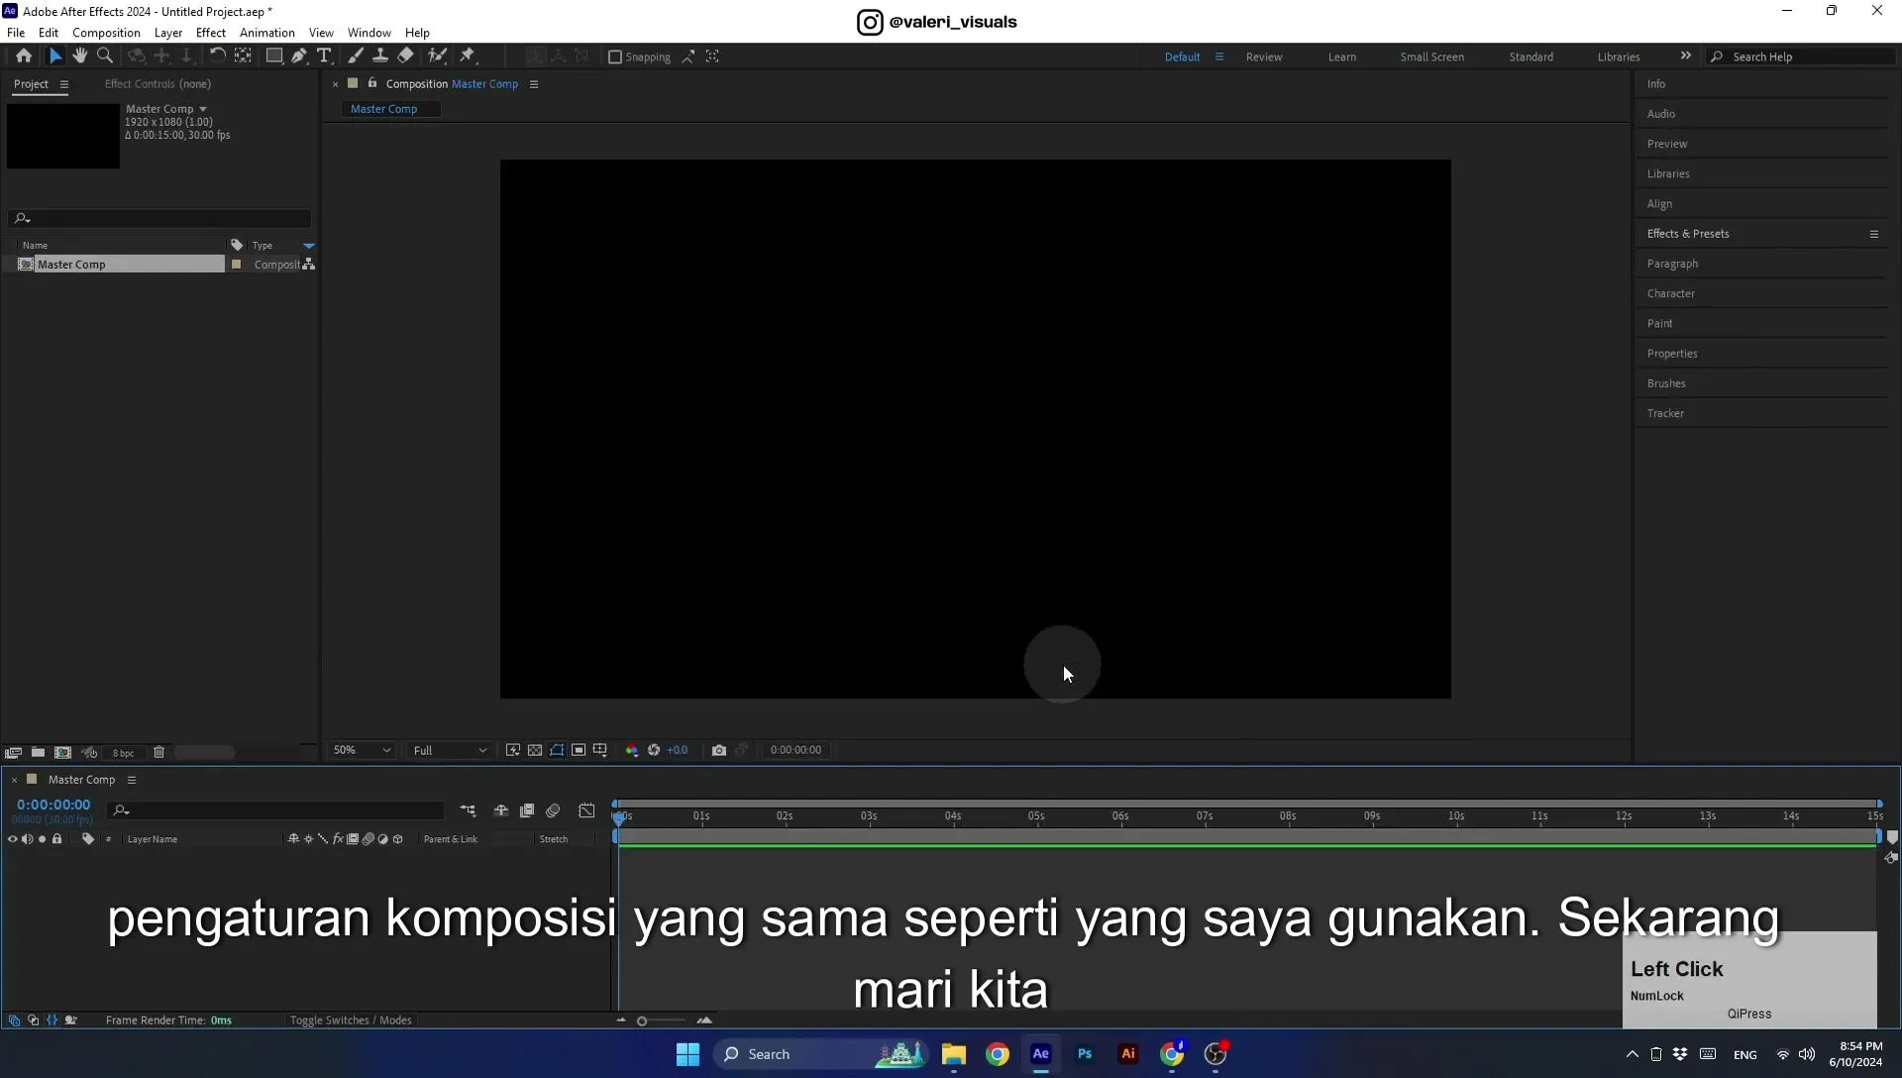Click the Home icon in the toolbar
1902x1078 pixels.
pyautogui.click(x=24, y=56)
